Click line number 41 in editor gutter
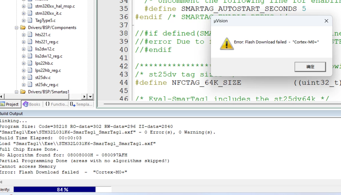 [x=124, y=58]
